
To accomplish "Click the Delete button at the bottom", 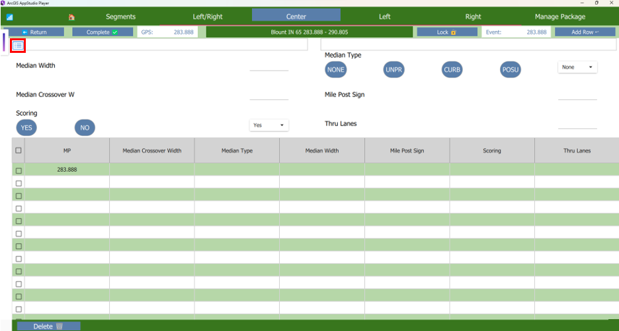I will 48,326.
